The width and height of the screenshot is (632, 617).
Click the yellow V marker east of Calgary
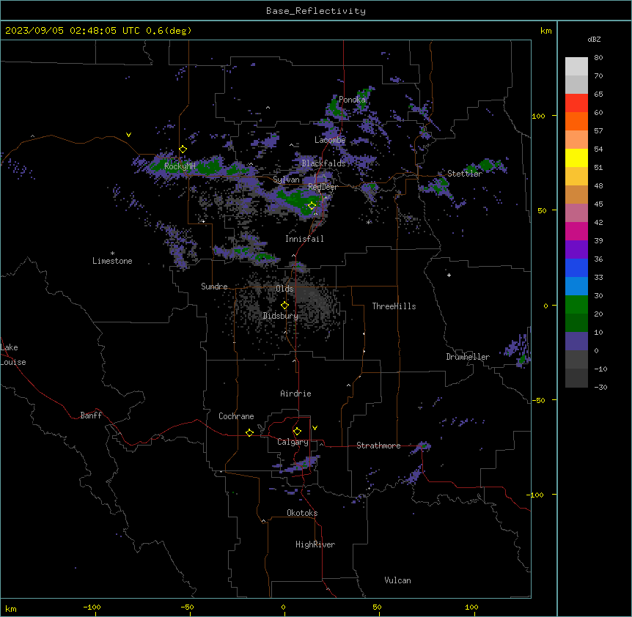pos(315,428)
